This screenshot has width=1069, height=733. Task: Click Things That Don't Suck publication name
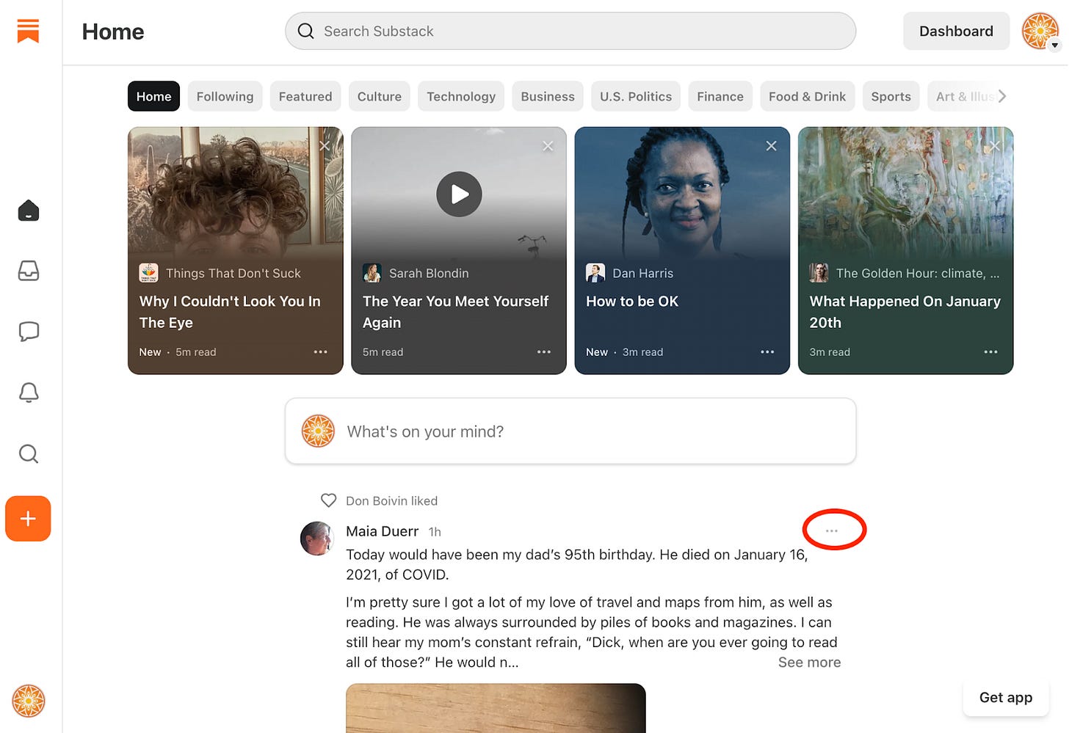click(x=233, y=273)
